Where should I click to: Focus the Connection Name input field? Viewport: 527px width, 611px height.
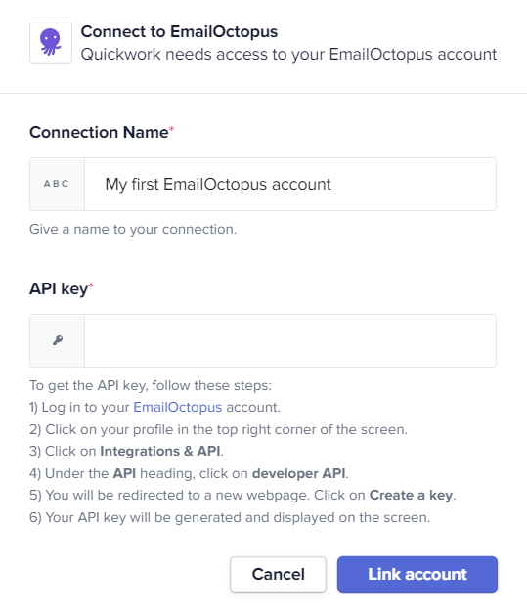tap(290, 185)
